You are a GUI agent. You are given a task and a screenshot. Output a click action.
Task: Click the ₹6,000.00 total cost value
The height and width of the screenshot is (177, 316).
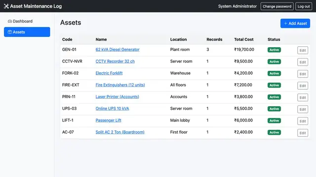point(243,120)
